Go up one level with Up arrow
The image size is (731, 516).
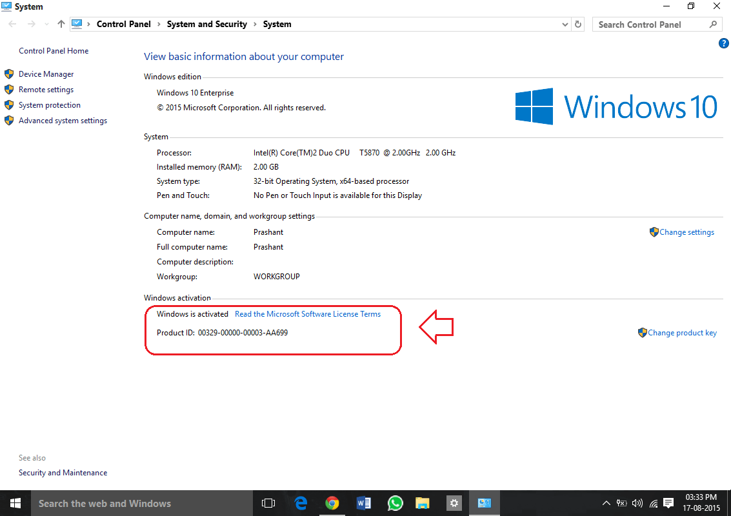(61, 25)
